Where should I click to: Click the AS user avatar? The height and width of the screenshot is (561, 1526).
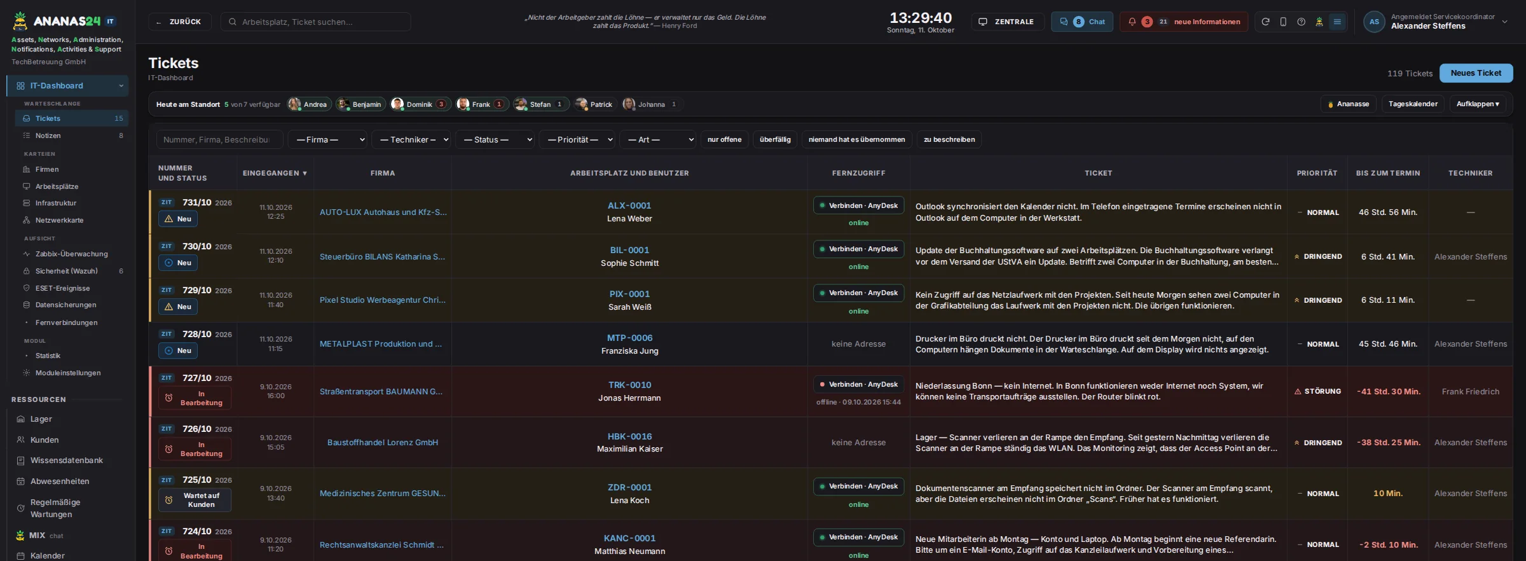(1374, 22)
